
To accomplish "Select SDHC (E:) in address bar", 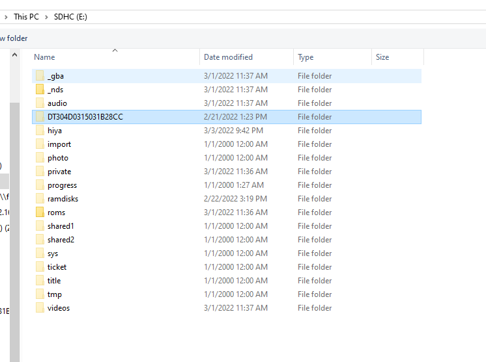I will [x=70, y=17].
